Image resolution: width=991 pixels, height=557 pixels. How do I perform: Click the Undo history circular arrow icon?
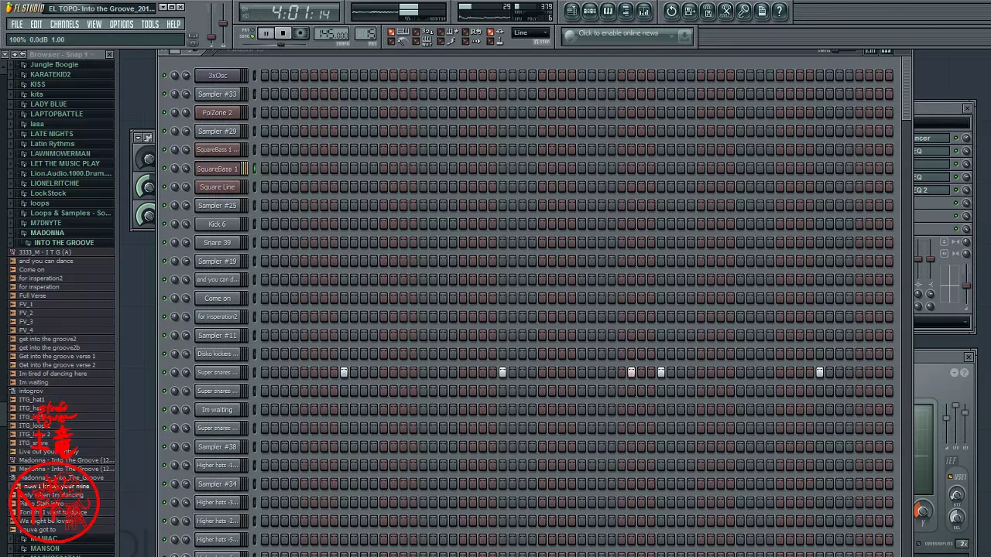(x=671, y=11)
